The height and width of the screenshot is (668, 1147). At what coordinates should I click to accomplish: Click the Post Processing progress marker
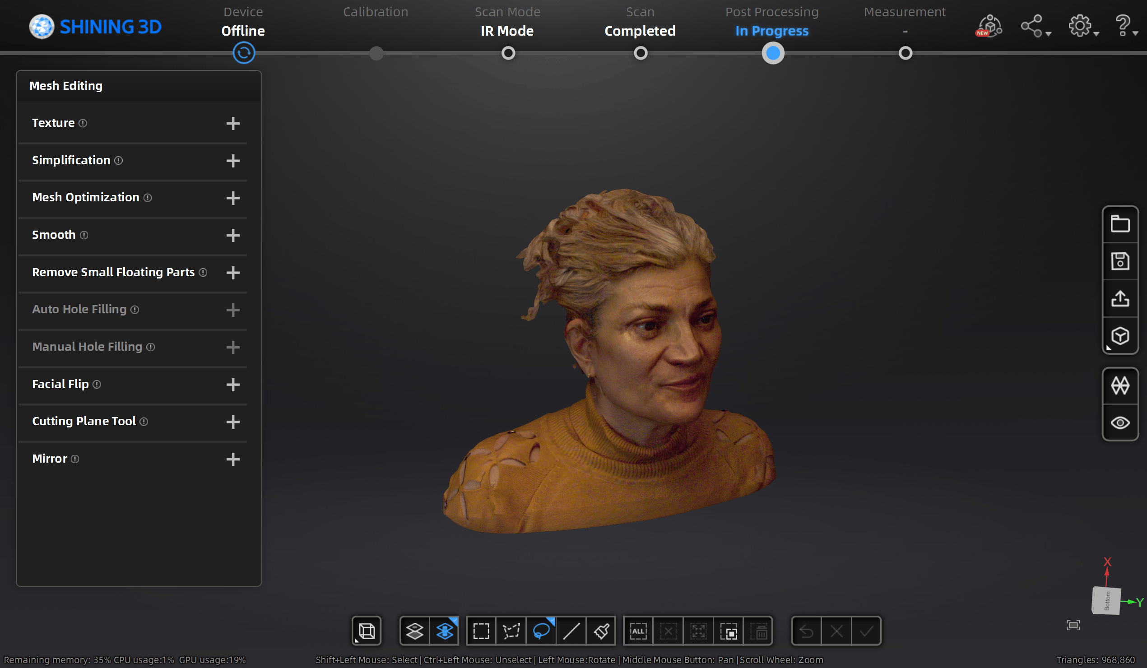772,53
